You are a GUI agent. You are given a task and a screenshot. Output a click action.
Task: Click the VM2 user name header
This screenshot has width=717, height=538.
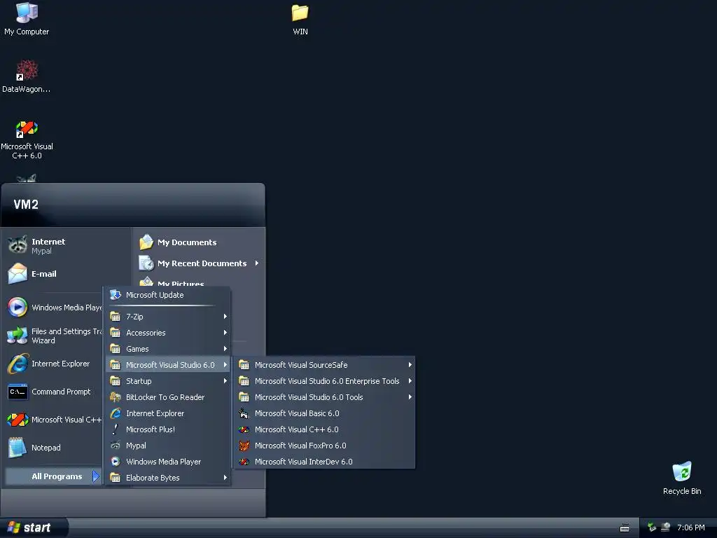(x=26, y=205)
